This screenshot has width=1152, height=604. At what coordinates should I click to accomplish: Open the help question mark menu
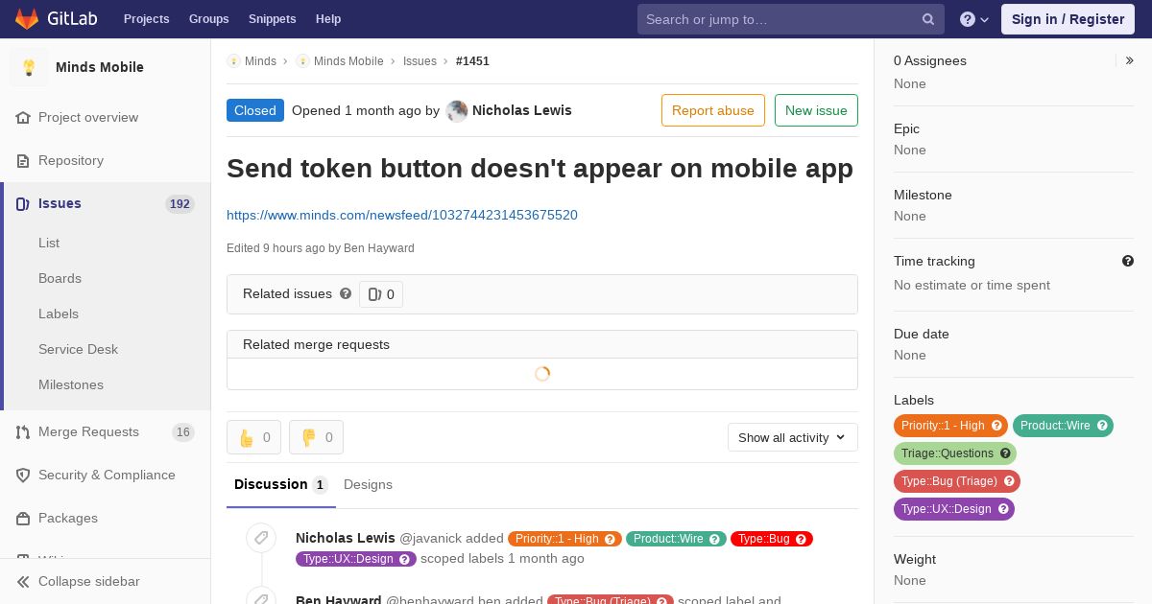pos(974,19)
